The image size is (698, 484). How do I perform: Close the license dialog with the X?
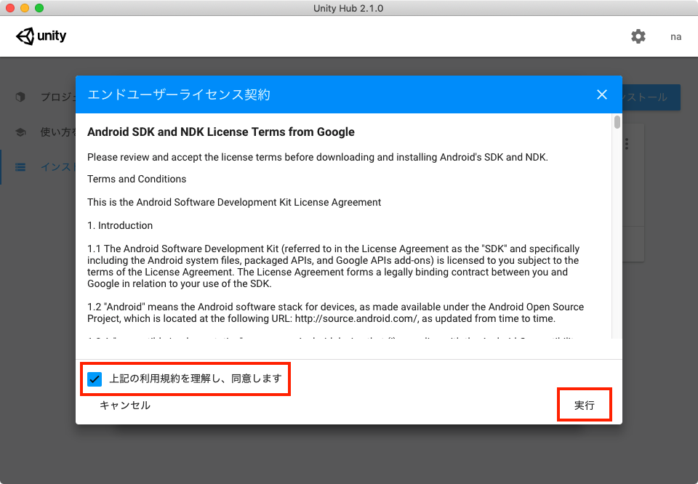[602, 94]
